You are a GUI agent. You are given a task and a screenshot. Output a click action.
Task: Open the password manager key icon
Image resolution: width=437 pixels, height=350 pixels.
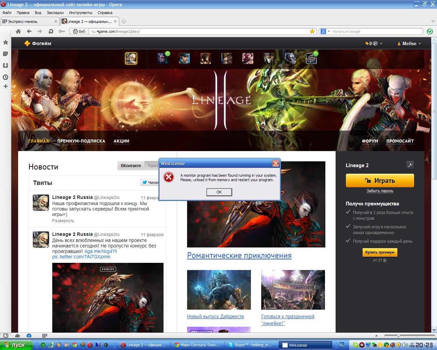(62, 31)
